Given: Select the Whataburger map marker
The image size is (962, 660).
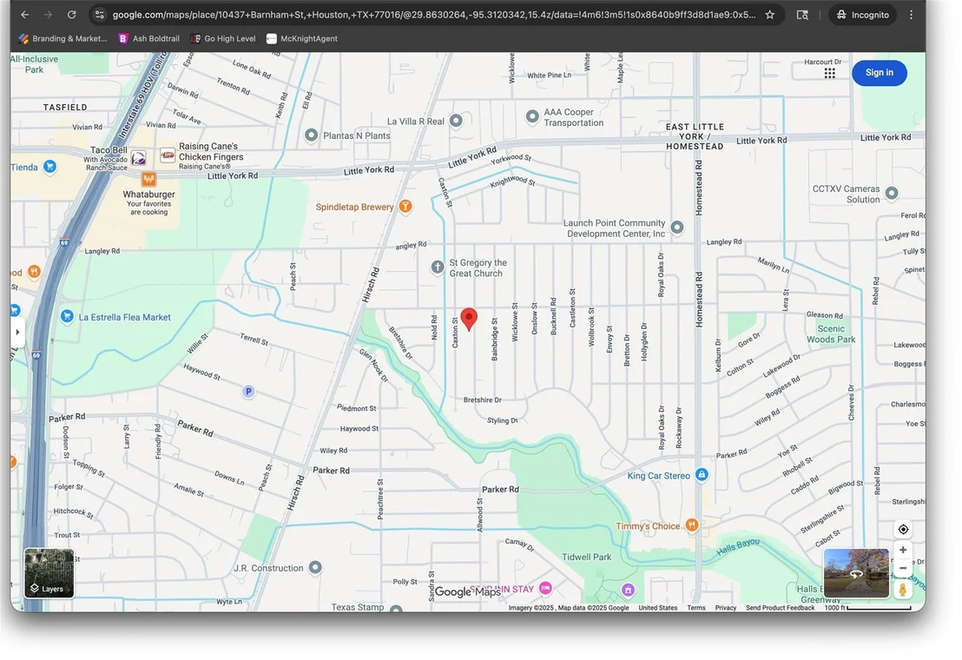Looking at the screenshot, I should [148, 179].
